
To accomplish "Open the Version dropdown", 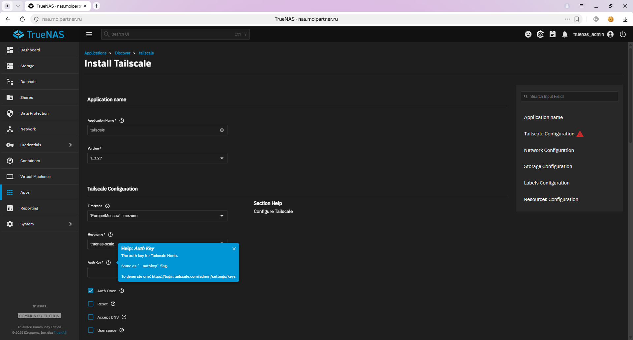I will tap(157, 158).
